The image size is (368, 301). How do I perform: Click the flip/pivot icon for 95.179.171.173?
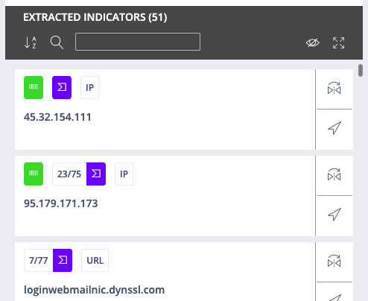pyautogui.click(x=334, y=174)
